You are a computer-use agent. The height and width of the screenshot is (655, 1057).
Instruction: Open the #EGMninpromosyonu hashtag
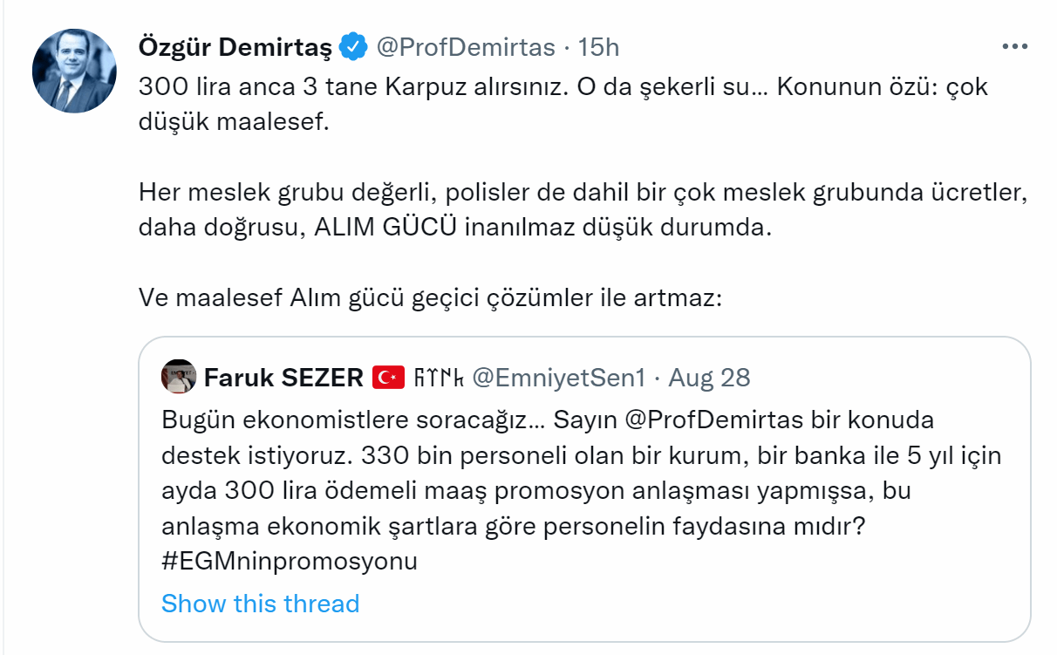coord(290,561)
